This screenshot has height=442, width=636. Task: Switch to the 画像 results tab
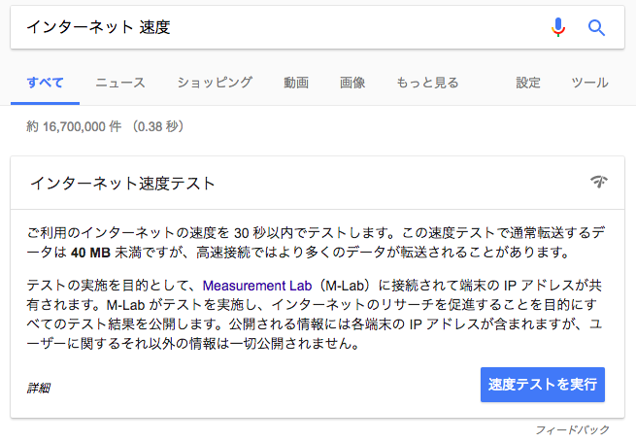(352, 83)
